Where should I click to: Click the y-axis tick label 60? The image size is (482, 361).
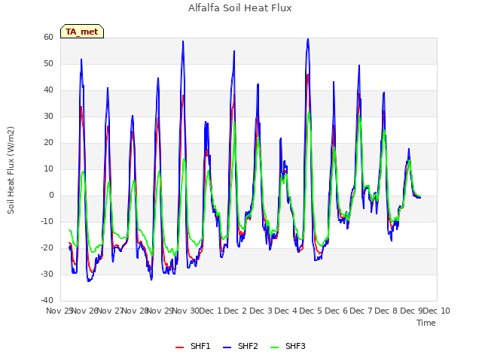coord(48,37)
